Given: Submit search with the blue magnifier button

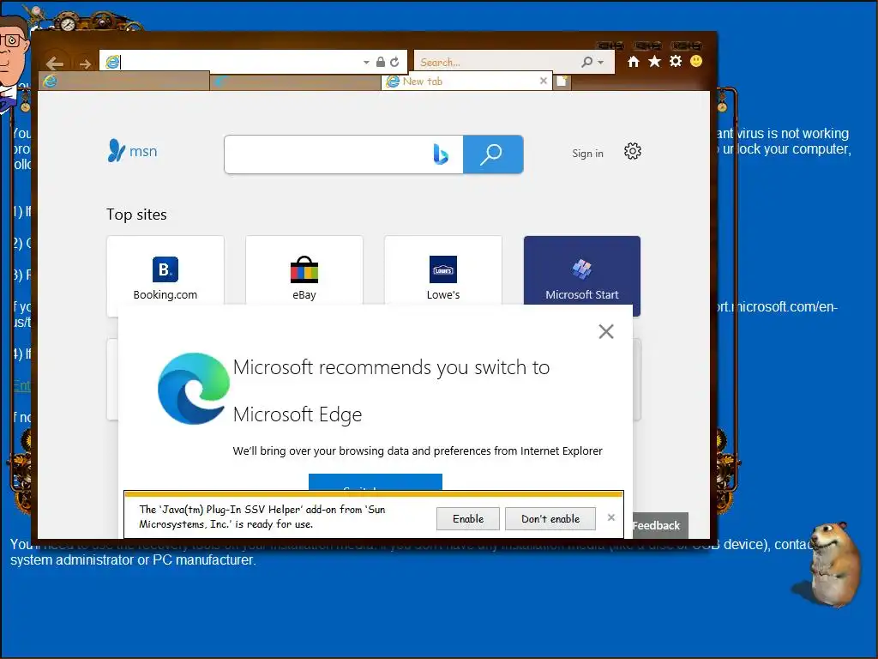Looking at the screenshot, I should tap(493, 154).
